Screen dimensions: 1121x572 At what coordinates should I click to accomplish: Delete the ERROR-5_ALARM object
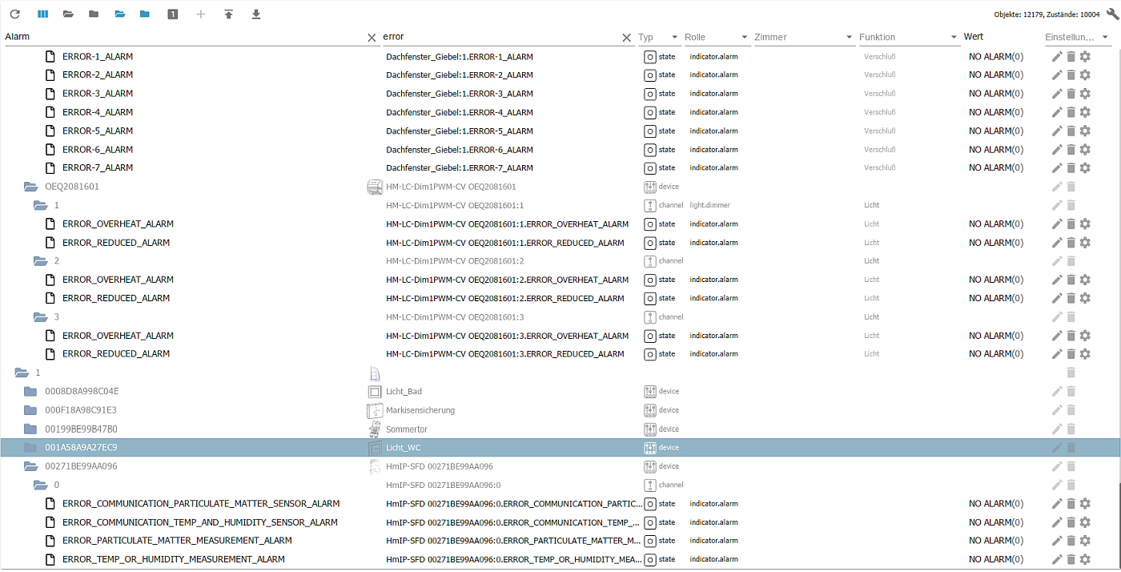[1071, 131]
